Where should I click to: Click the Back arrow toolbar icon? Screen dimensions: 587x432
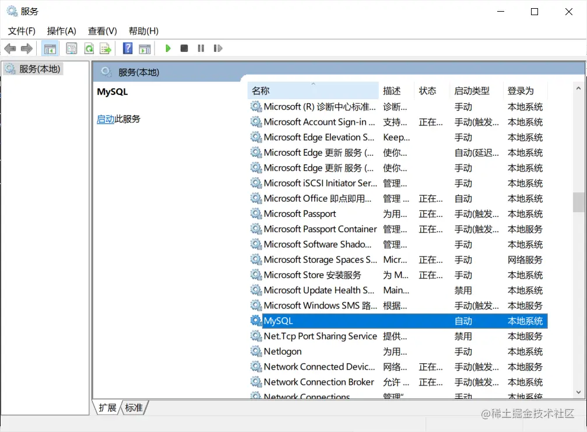click(x=10, y=48)
